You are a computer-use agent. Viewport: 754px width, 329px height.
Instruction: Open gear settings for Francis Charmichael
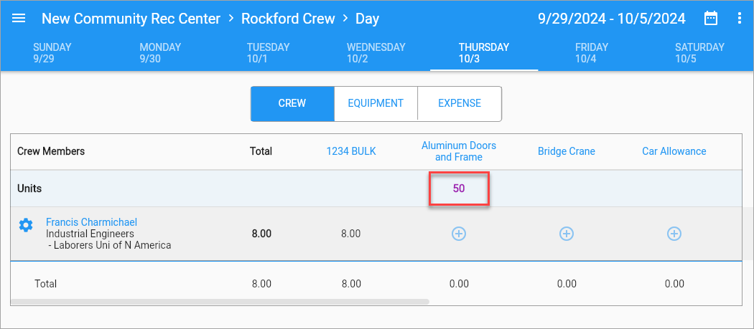click(x=25, y=225)
